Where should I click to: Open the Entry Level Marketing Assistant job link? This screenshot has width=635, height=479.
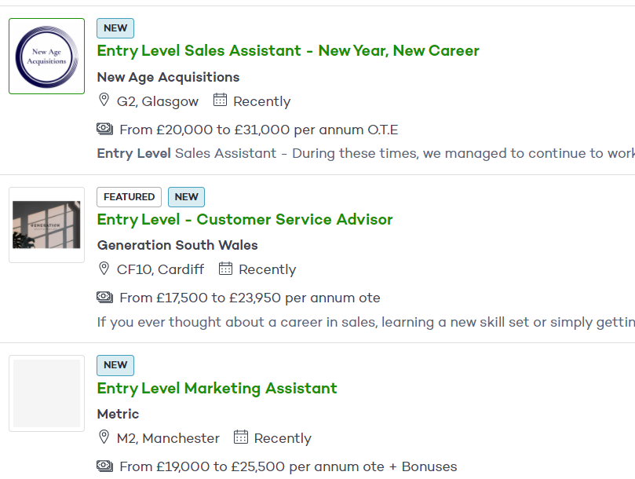point(217,388)
